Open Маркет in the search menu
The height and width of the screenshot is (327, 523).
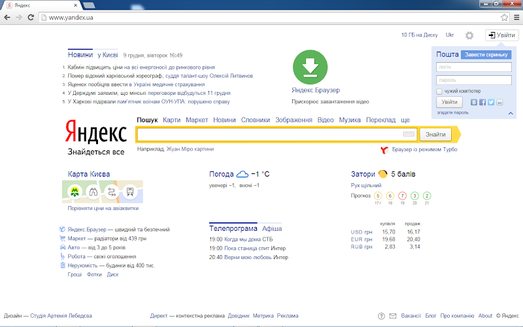click(197, 120)
